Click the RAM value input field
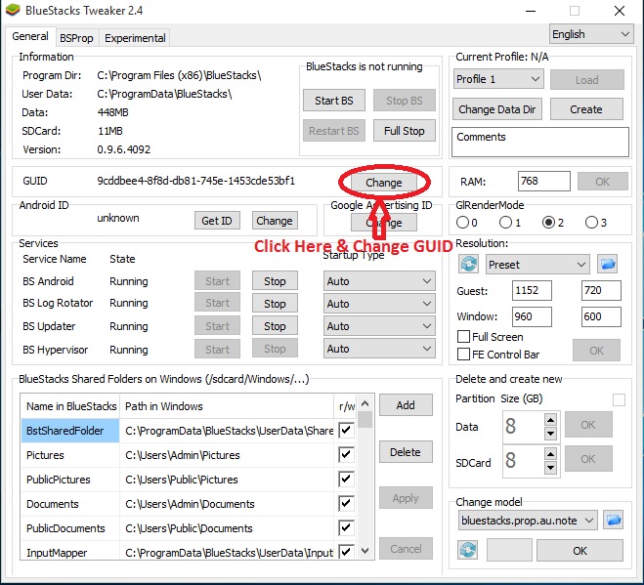Viewport: 644px width, 585px height. 543,181
